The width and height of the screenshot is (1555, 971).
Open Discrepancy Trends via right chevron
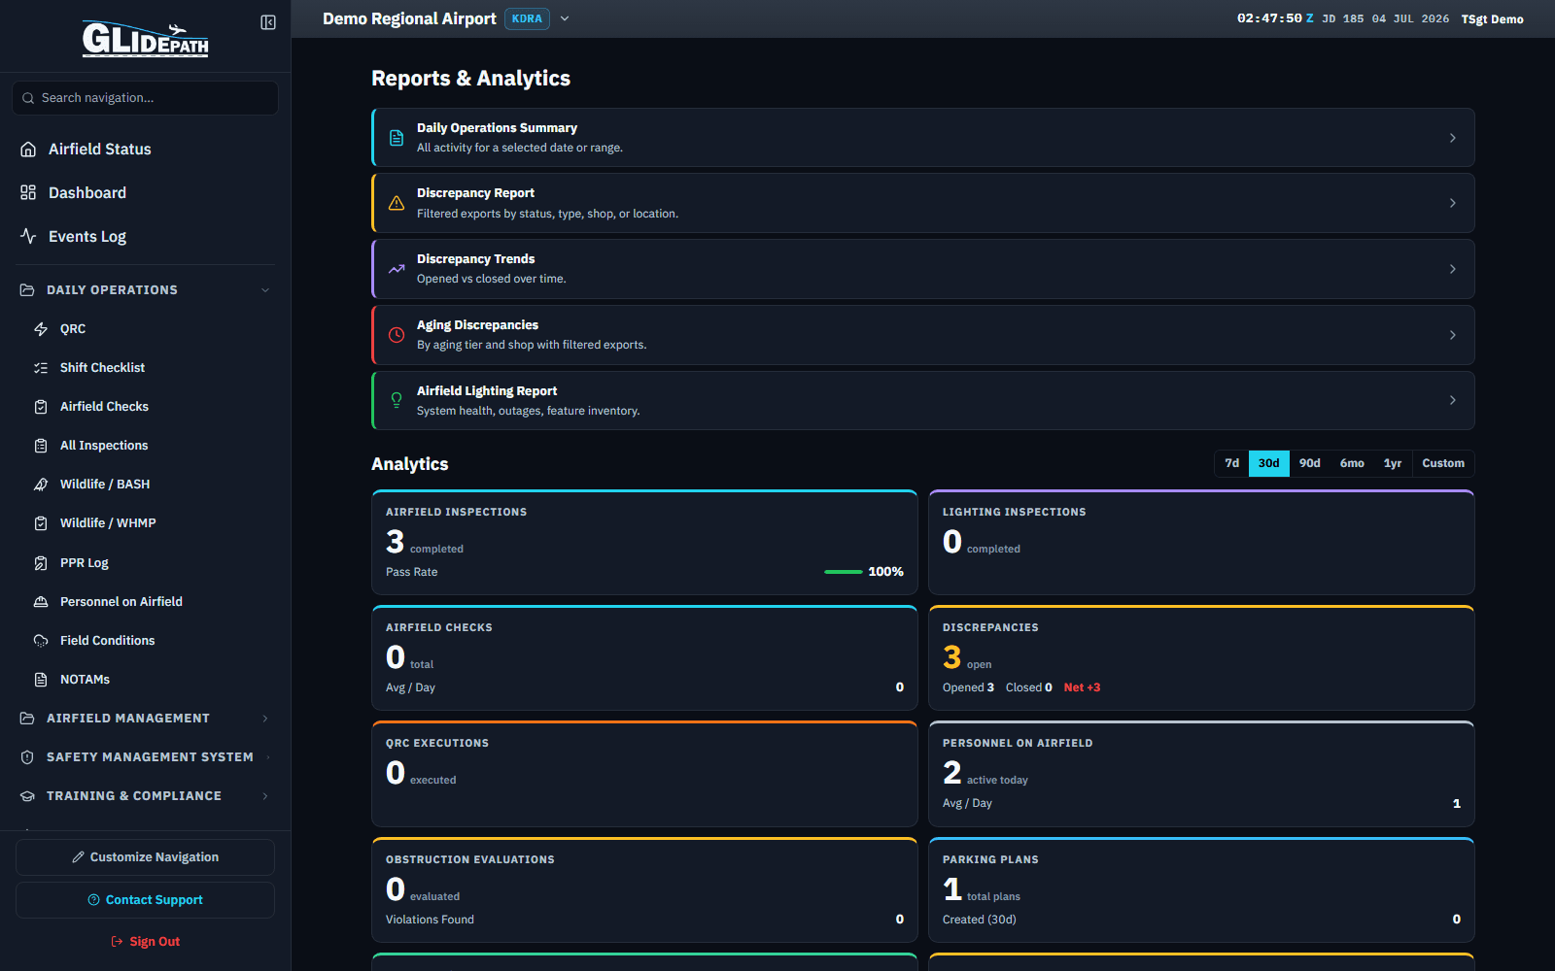[x=1453, y=269]
